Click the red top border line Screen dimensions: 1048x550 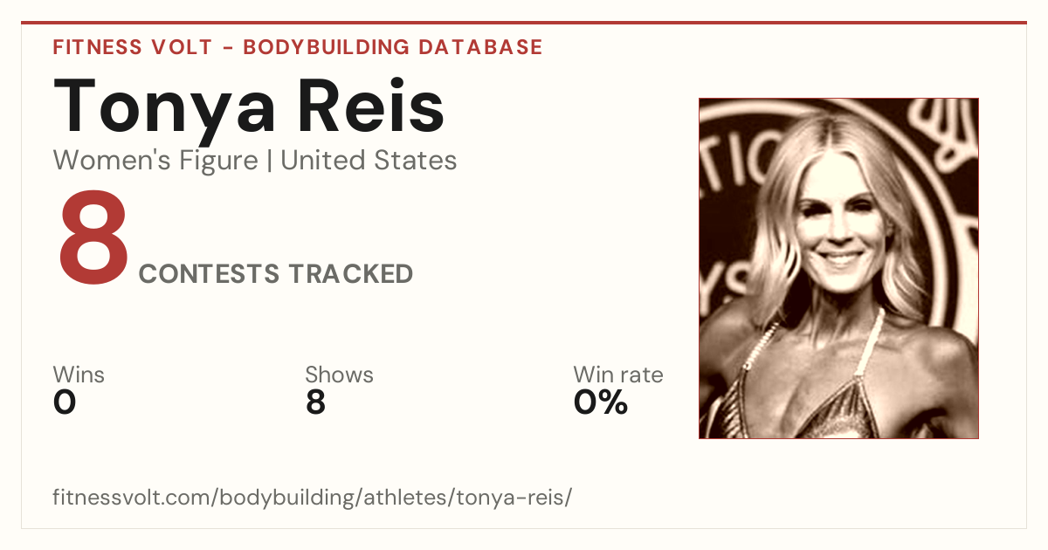(x=524, y=23)
